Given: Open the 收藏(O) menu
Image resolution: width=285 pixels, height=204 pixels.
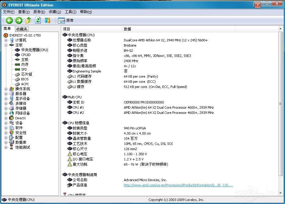Looking at the screenshot, I should click(55, 12).
